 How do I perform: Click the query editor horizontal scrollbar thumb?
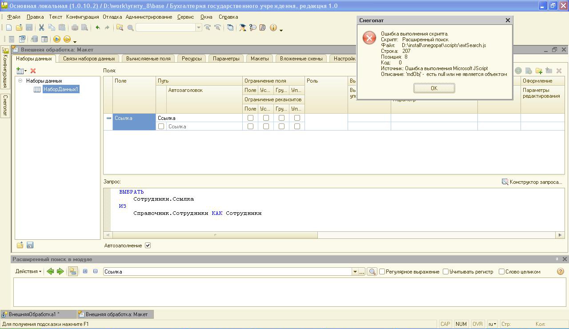(x=214, y=235)
